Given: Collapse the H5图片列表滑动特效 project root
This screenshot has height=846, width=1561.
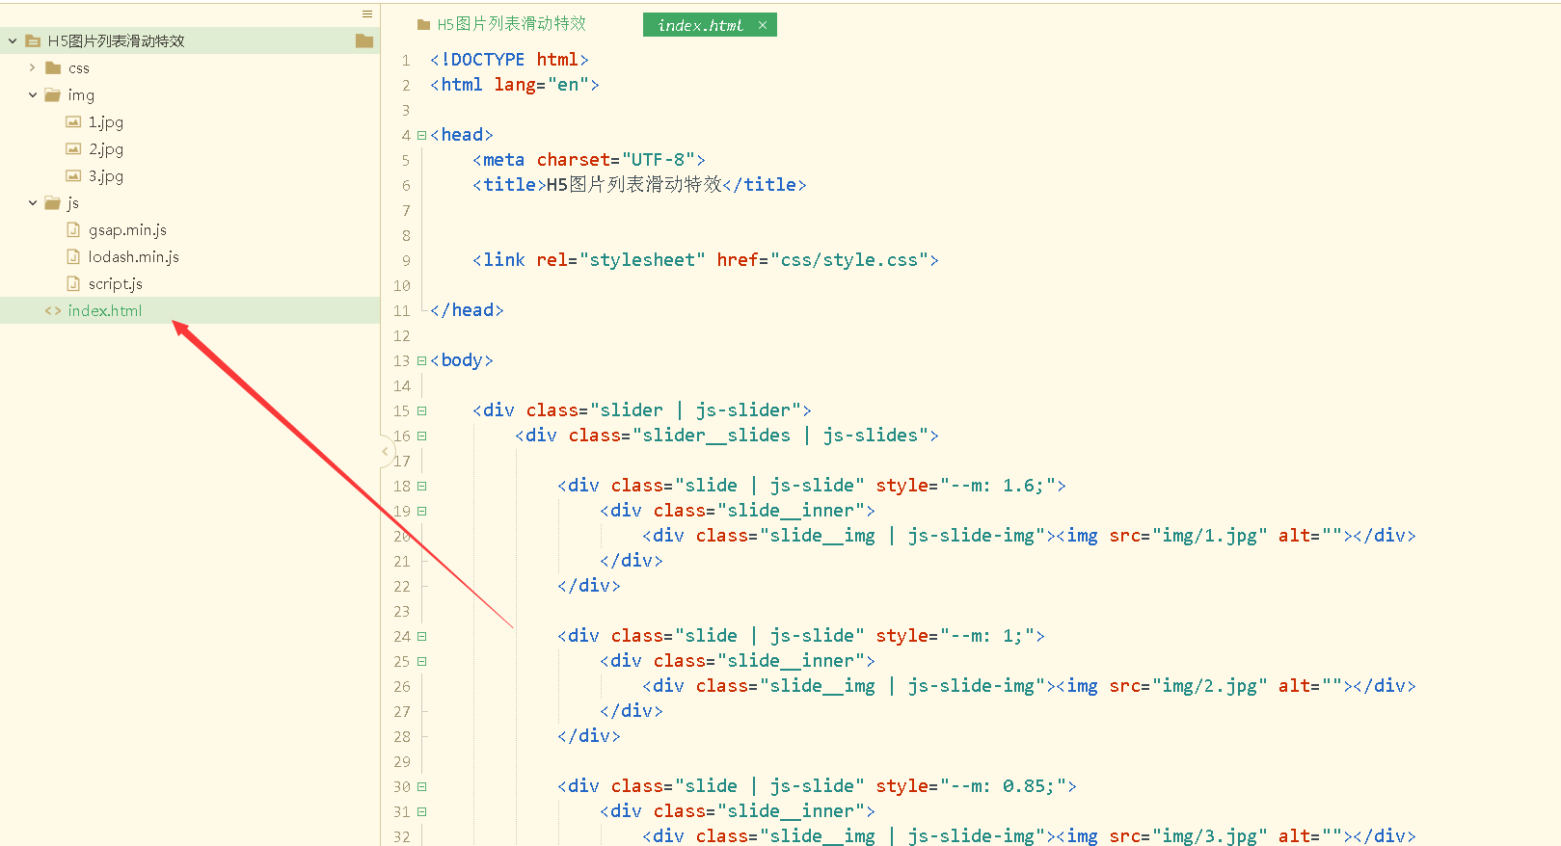Looking at the screenshot, I should coord(13,40).
